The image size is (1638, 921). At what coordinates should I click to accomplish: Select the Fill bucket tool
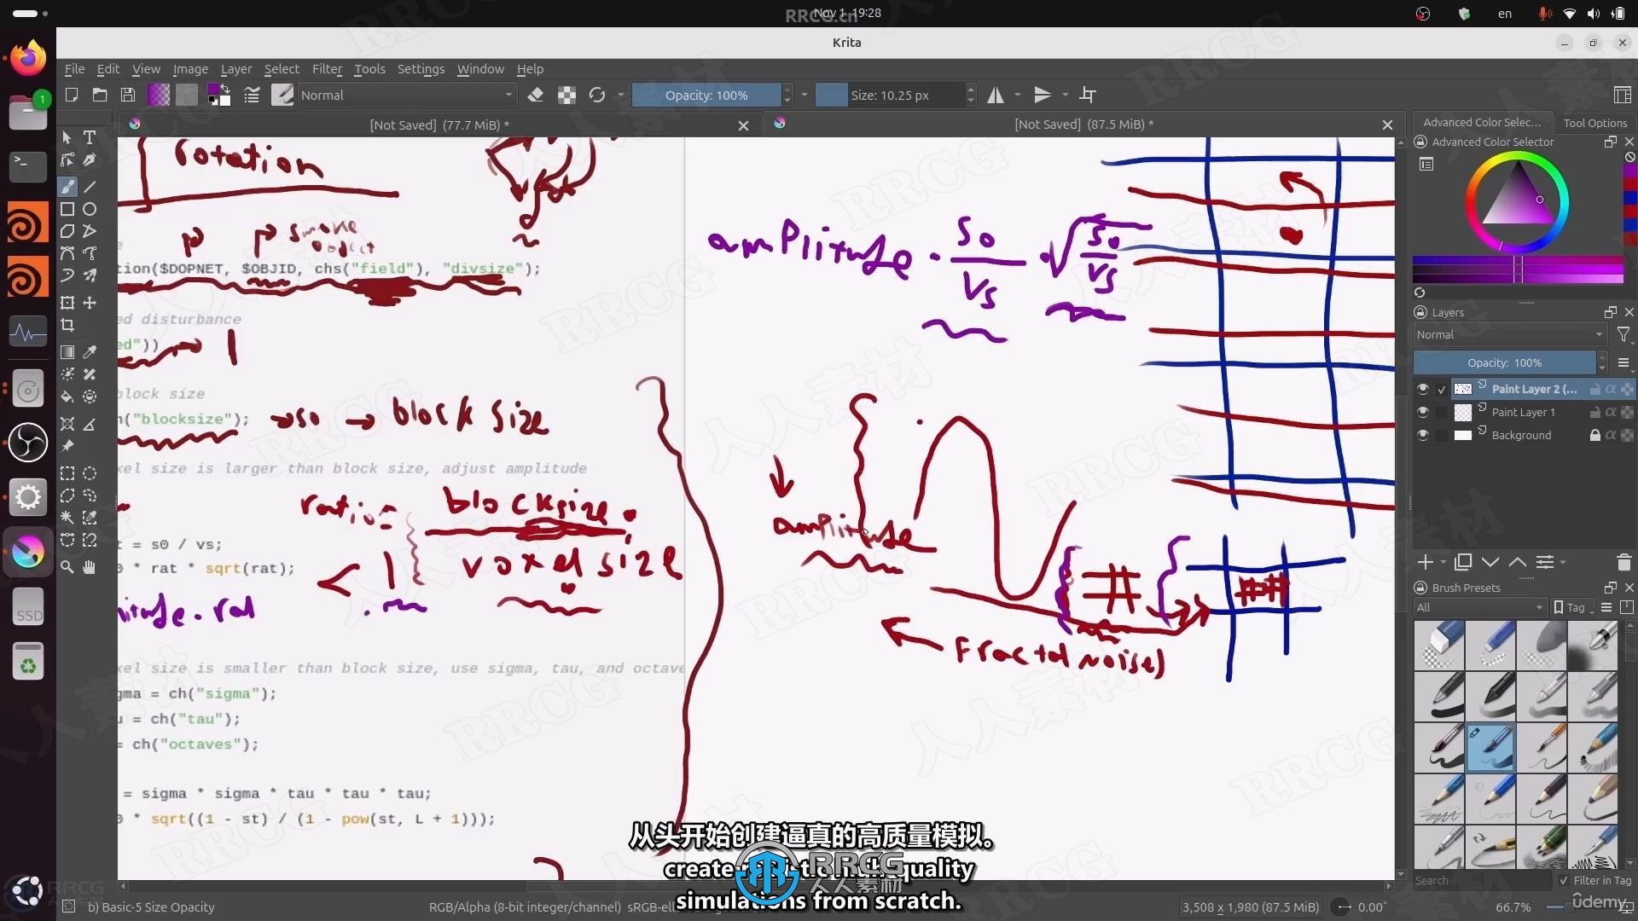coord(67,397)
